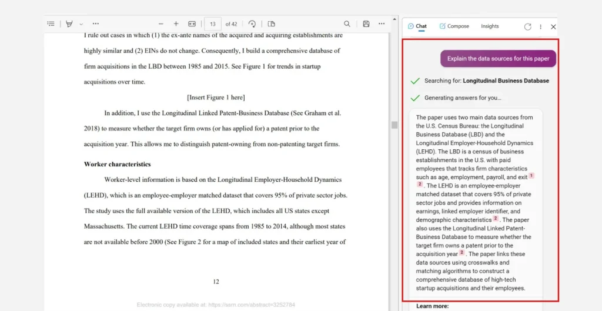Click the PDF vertical scrollbar thumb

tap(394, 125)
